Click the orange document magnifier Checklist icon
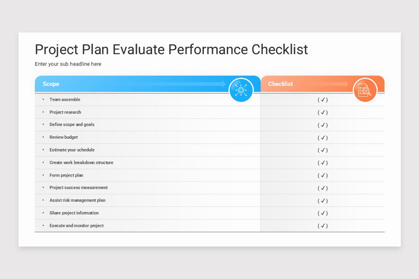 [x=365, y=90]
